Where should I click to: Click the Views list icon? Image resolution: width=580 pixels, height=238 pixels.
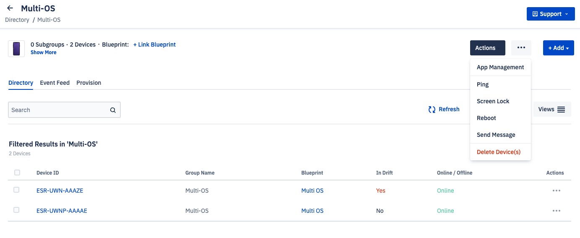[561, 110]
